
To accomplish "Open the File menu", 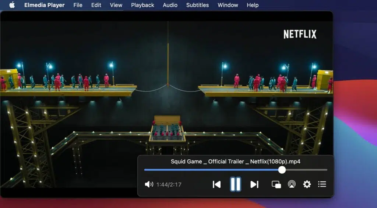I will (78, 5).
